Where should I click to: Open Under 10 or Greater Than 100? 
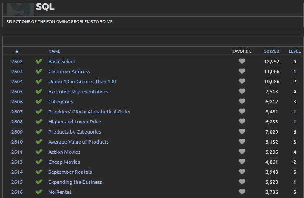click(x=82, y=82)
